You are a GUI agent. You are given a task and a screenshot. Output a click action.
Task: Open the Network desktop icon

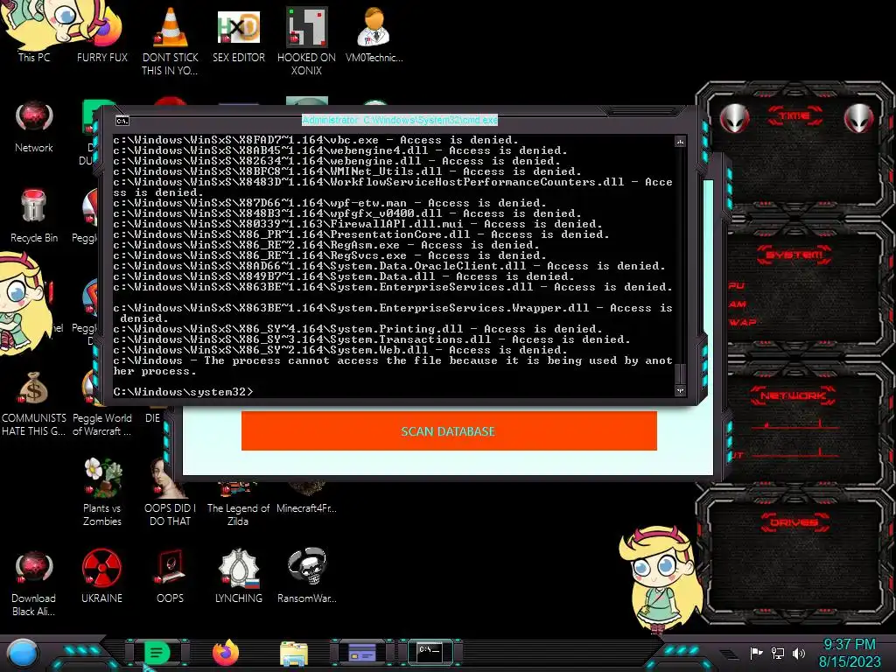coord(34,126)
